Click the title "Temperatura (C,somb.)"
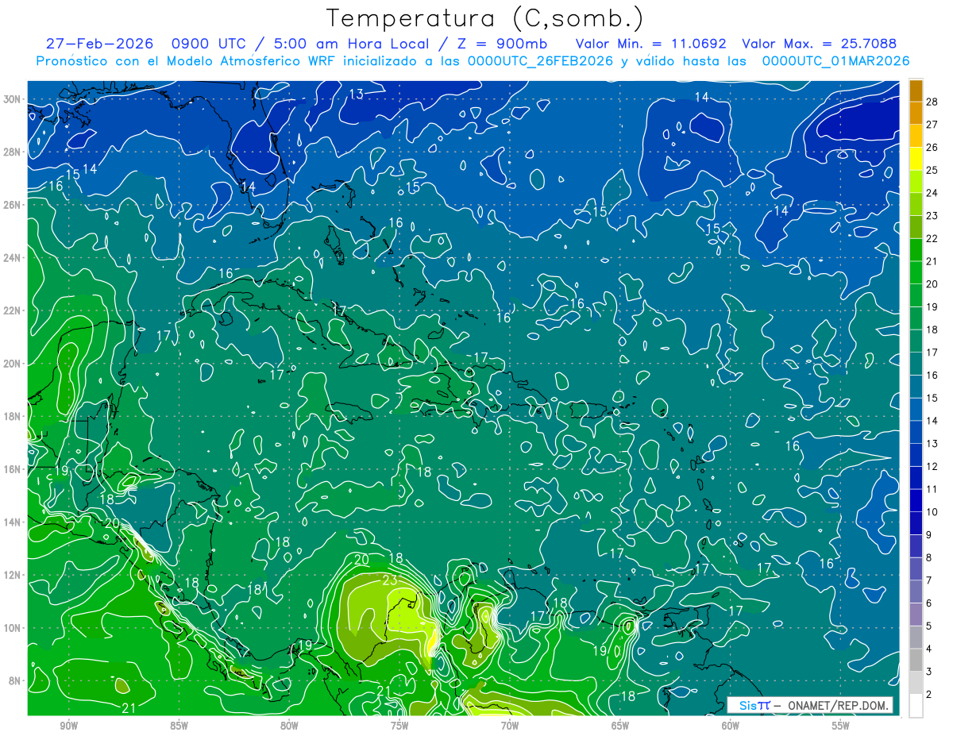 coord(485,18)
